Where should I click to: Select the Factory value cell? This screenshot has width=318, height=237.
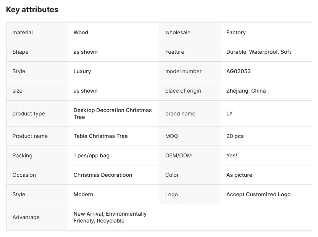(x=236, y=32)
